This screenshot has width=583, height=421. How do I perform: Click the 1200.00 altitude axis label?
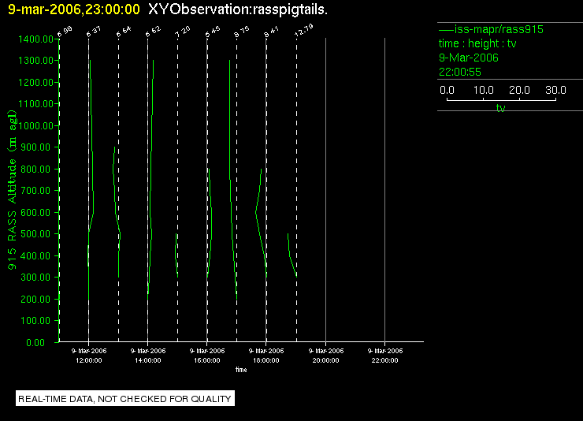[x=35, y=82]
